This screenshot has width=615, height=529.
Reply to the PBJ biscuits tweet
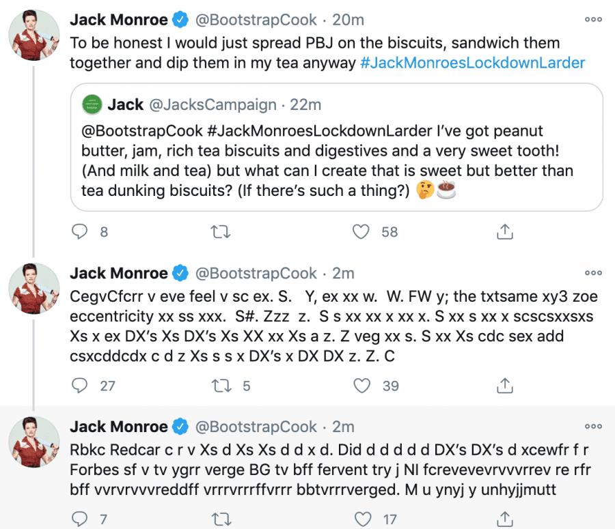pos(80,231)
